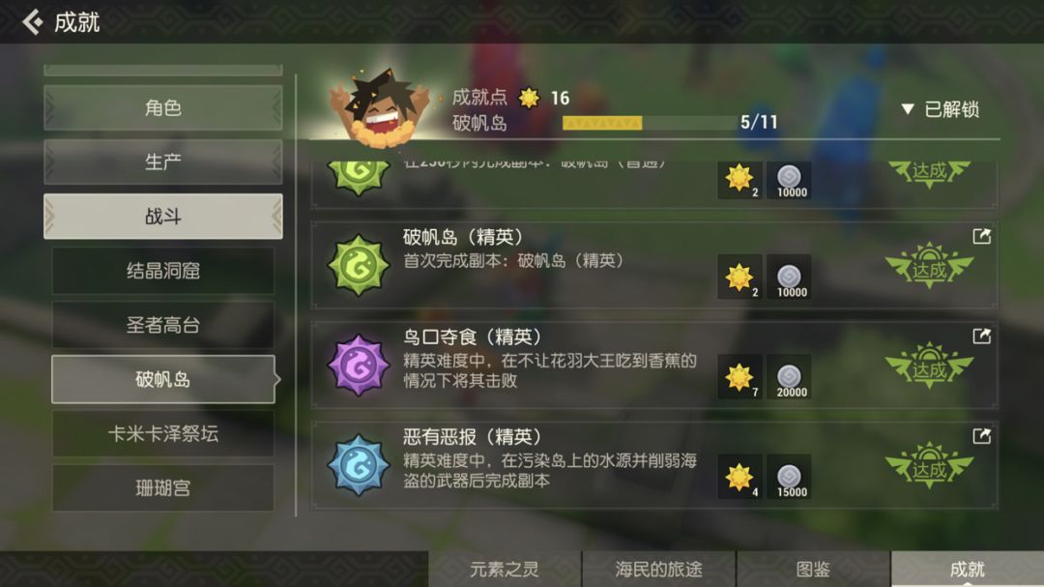Collapse the 战斗 category
The width and height of the screenshot is (1044, 587).
[x=163, y=217]
